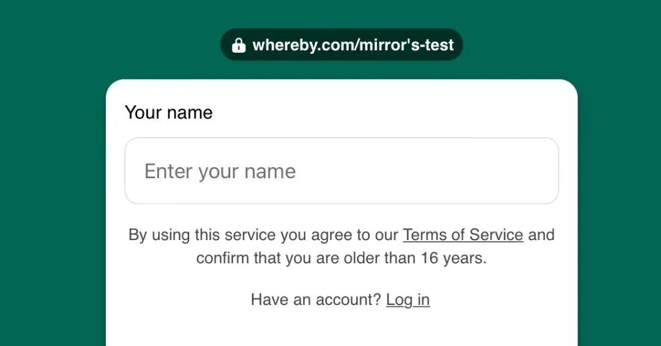This screenshot has height=346, width=661.
Task: Click blank white card area below Log in
Action: [342, 329]
